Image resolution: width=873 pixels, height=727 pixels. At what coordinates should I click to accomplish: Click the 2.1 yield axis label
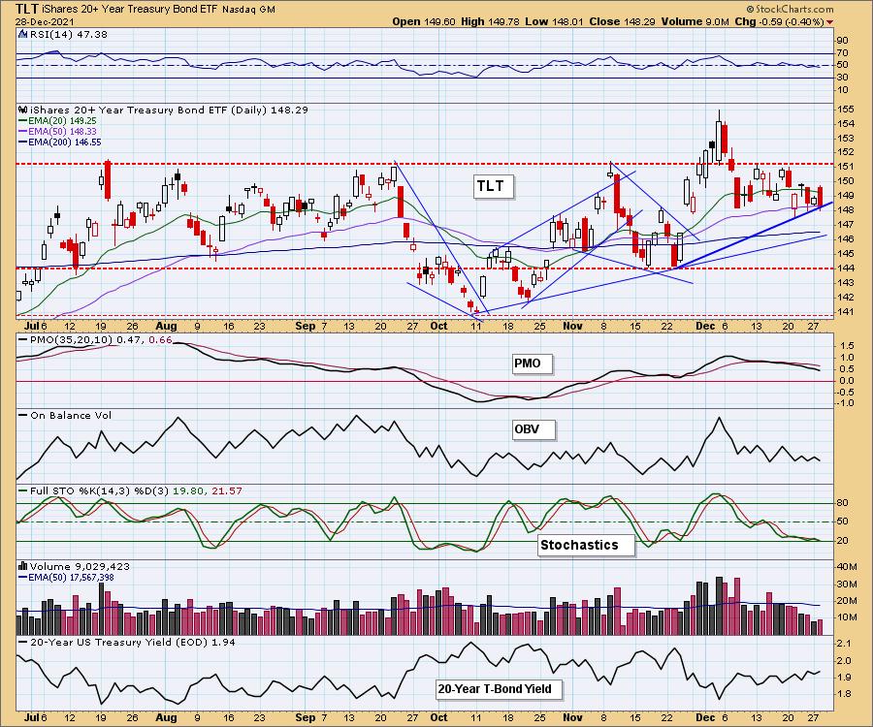pyautogui.click(x=844, y=643)
